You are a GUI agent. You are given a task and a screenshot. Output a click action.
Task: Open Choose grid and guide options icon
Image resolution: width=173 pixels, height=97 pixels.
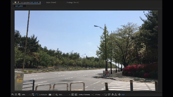pyautogui.click(x=33, y=95)
